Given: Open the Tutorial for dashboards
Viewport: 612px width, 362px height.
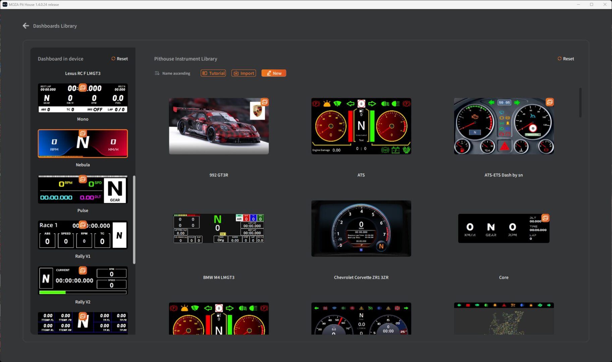Looking at the screenshot, I should (213, 73).
